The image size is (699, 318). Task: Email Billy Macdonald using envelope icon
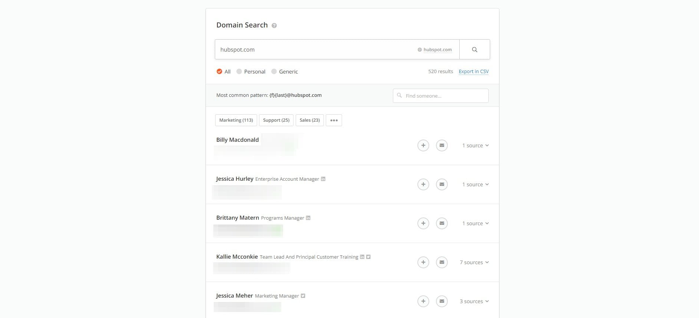pos(442,145)
